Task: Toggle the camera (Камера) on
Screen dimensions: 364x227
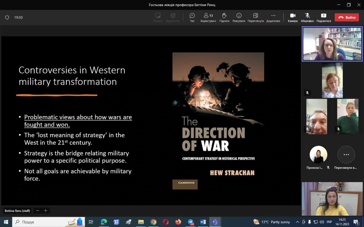Action: pos(293,17)
